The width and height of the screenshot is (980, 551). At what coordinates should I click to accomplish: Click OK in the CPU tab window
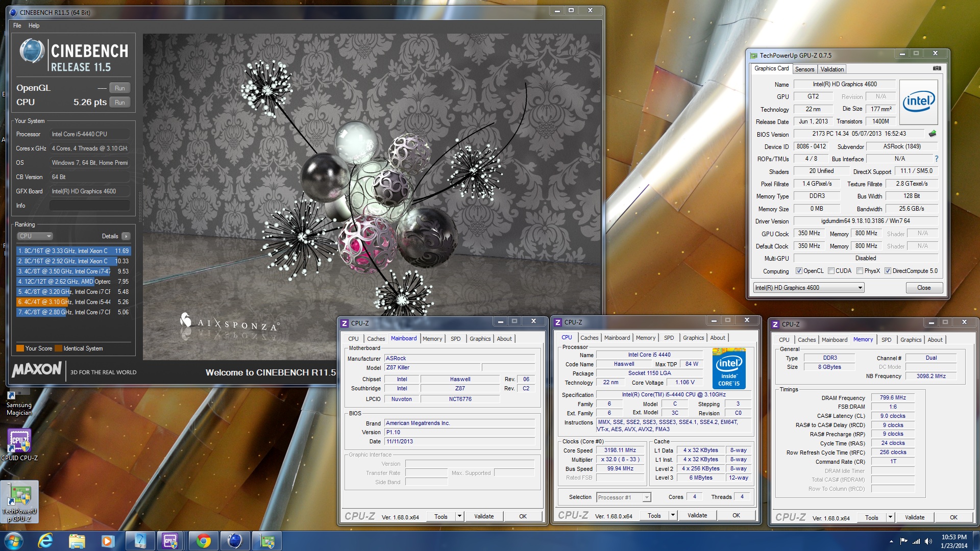tap(736, 515)
